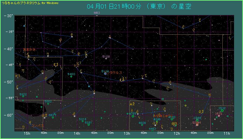
Task: Select the 5662 cluster marker
Action: point(48,104)
